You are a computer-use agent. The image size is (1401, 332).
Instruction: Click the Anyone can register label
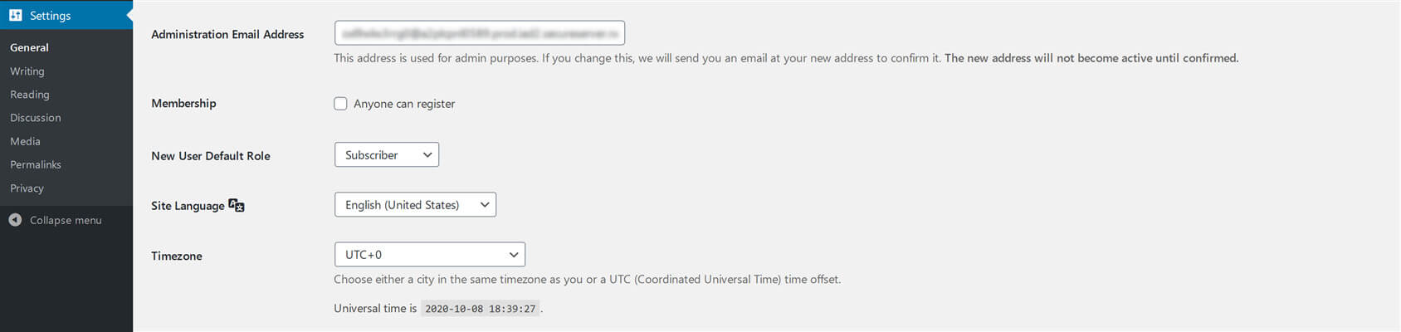pyautogui.click(x=404, y=104)
